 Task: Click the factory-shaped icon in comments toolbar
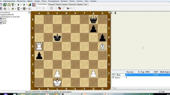(x=68, y=8)
